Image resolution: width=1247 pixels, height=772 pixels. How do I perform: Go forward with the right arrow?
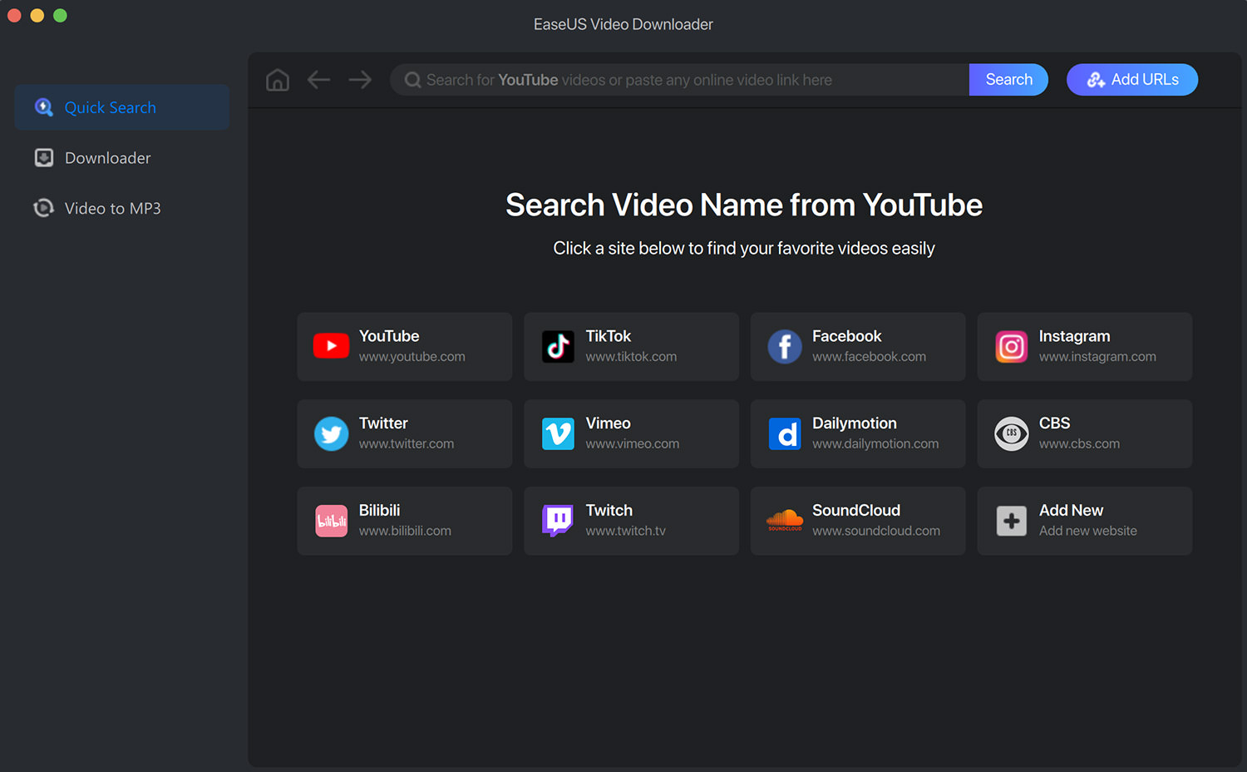click(x=360, y=80)
